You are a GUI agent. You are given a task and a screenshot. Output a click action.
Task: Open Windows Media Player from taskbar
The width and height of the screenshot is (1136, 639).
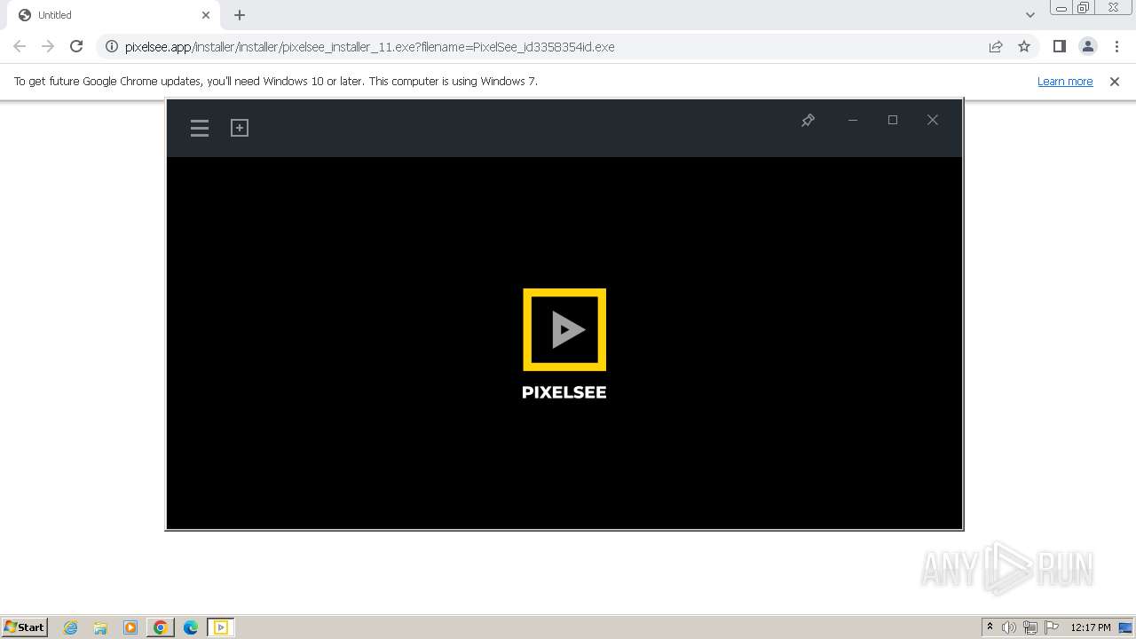point(130,627)
